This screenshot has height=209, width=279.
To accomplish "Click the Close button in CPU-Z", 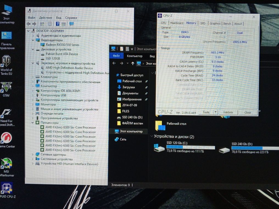I will (248, 112).
